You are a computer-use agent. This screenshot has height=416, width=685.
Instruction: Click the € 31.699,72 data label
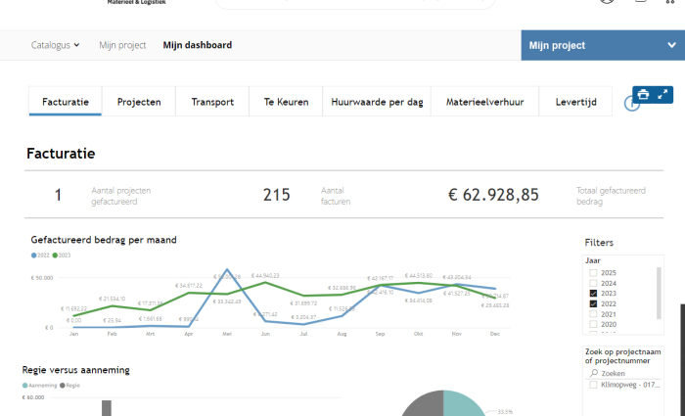[303, 303]
